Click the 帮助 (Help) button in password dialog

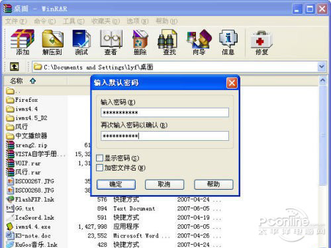(213, 185)
